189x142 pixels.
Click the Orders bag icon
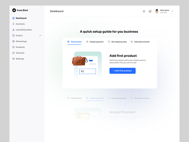pos(14,35)
